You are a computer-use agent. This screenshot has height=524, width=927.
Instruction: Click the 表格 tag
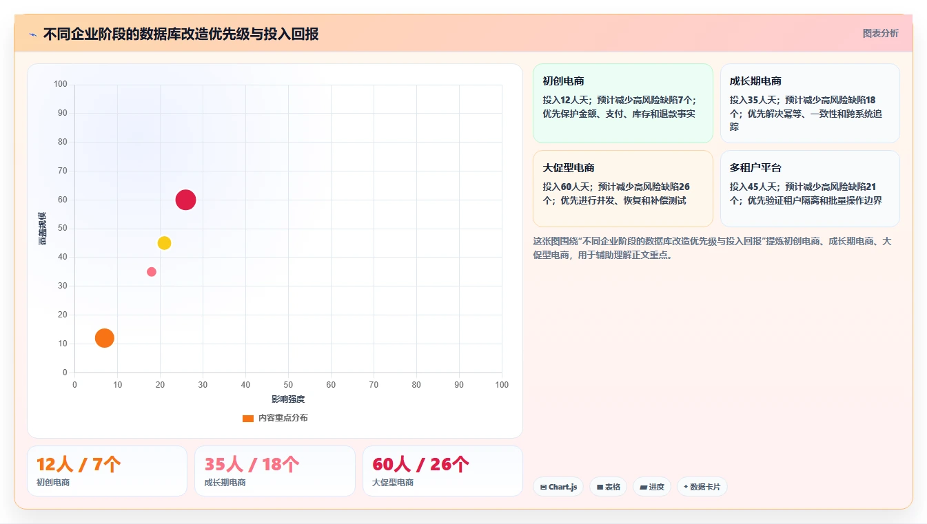click(609, 487)
